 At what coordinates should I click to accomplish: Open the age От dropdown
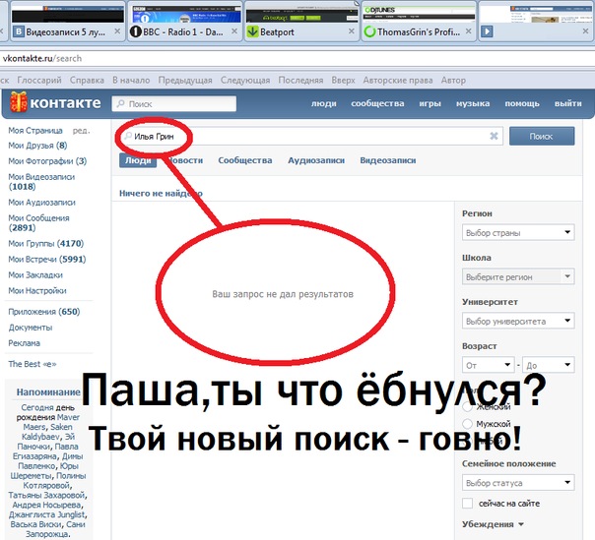[x=488, y=365]
